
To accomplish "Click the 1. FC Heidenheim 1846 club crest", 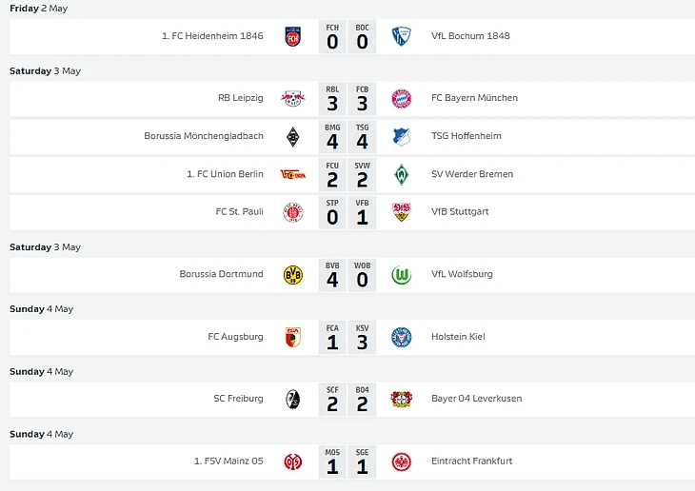I will [292, 36].
